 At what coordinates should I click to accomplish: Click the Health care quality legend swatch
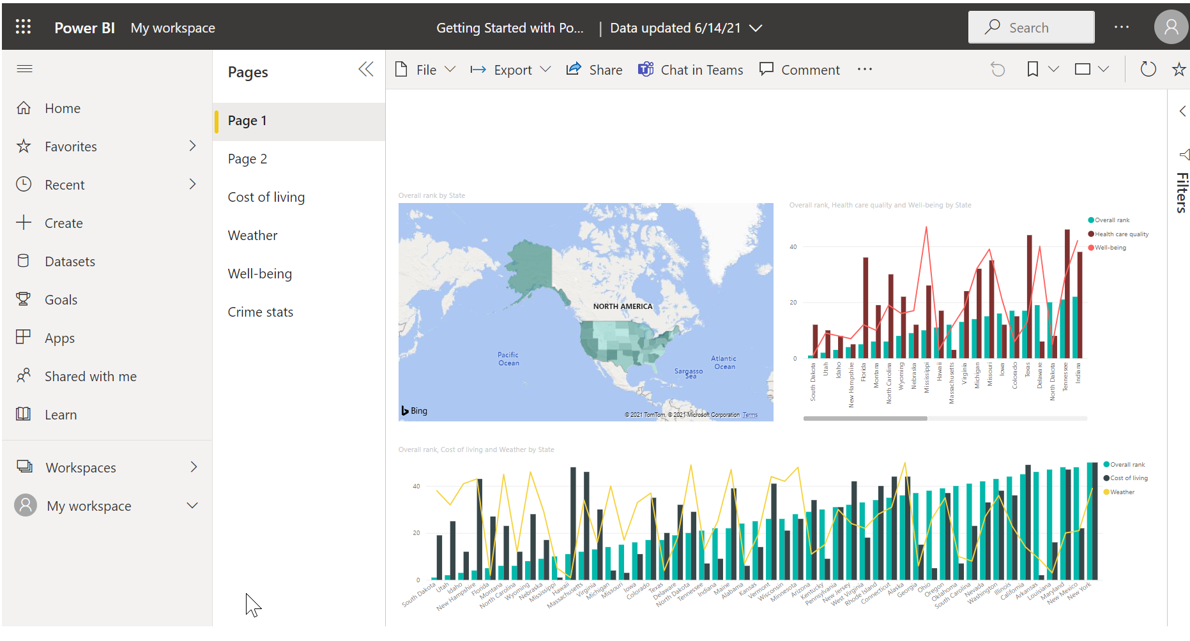pos(1091,234)
